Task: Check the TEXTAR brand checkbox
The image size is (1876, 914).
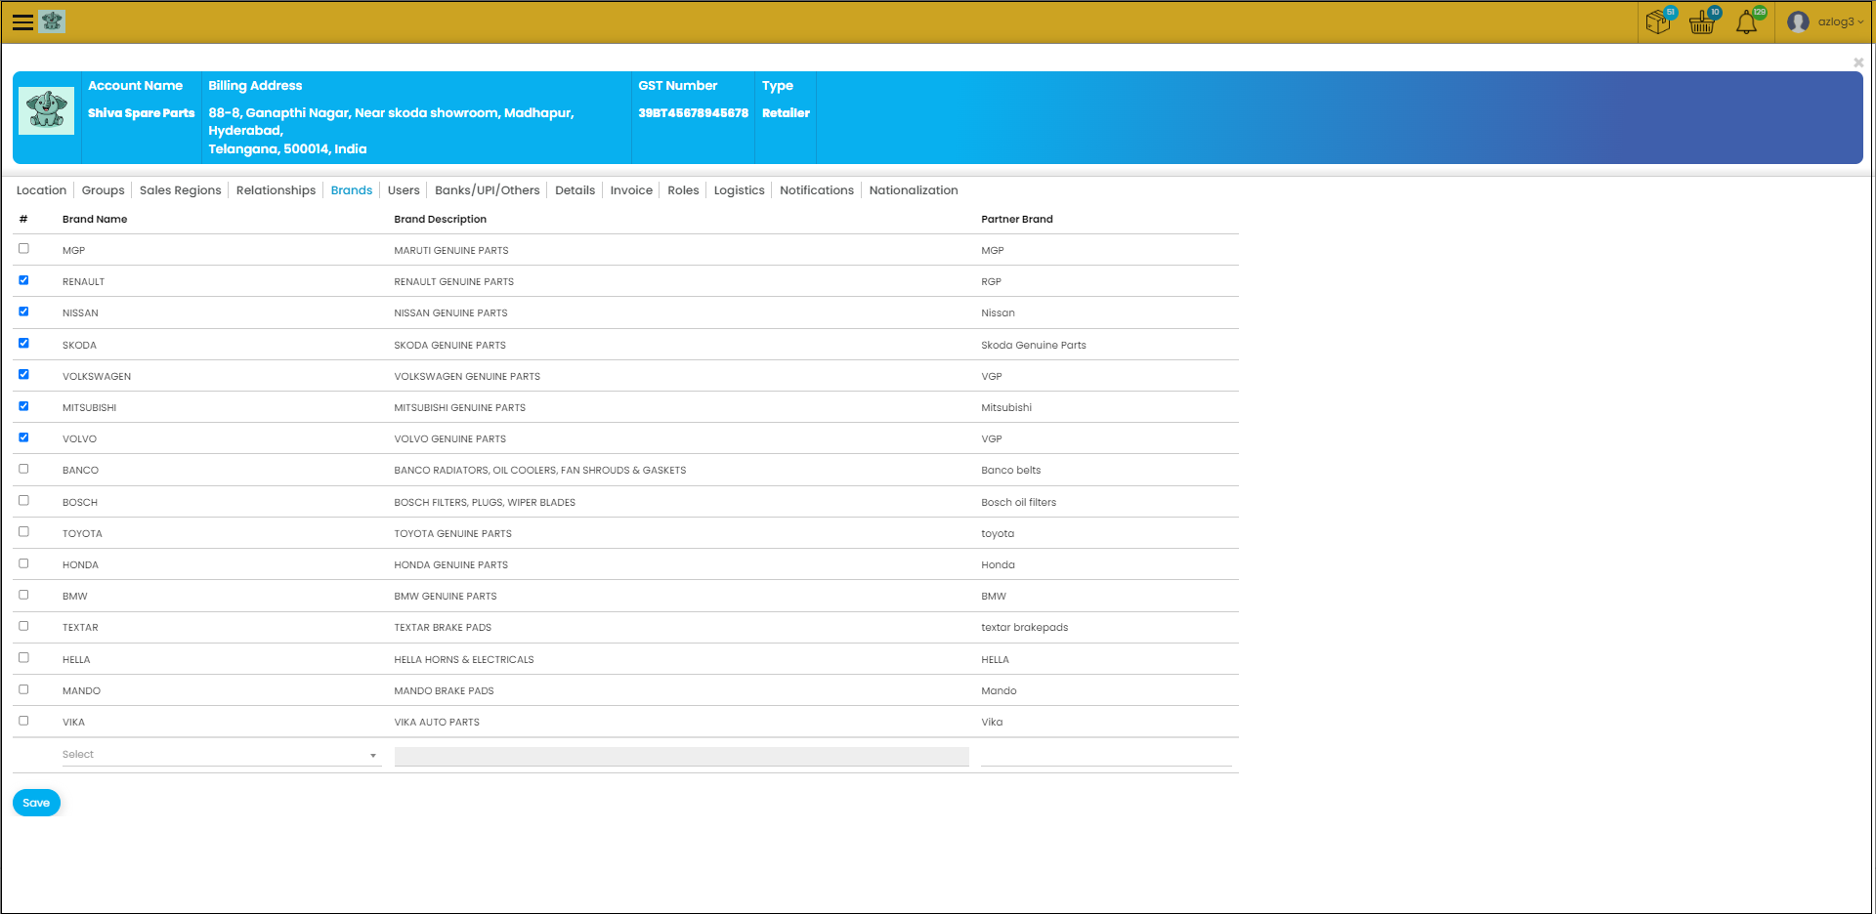Action: tap(23, 626)
